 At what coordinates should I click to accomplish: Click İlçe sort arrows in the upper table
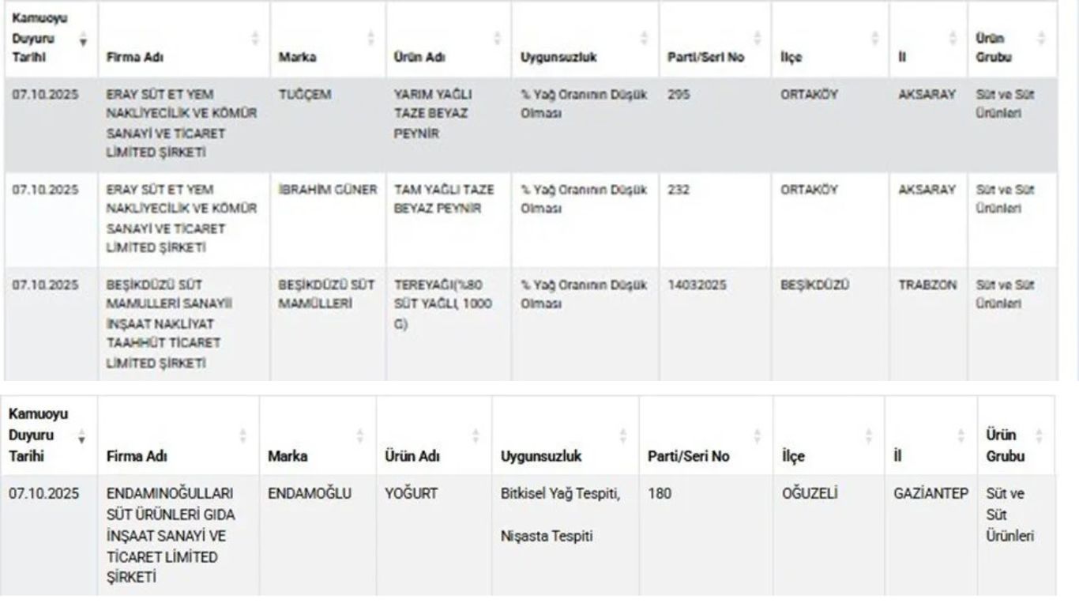[874, 36]
